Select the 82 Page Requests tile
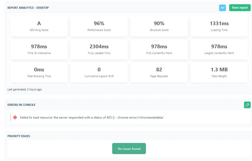Screen dimensions: 252x161 [x=159, y=72]
